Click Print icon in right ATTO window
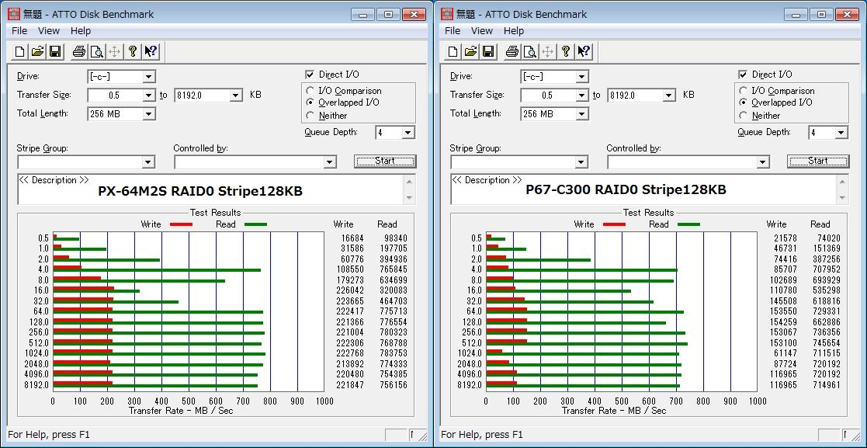867x448 pixels. point(512,52)
